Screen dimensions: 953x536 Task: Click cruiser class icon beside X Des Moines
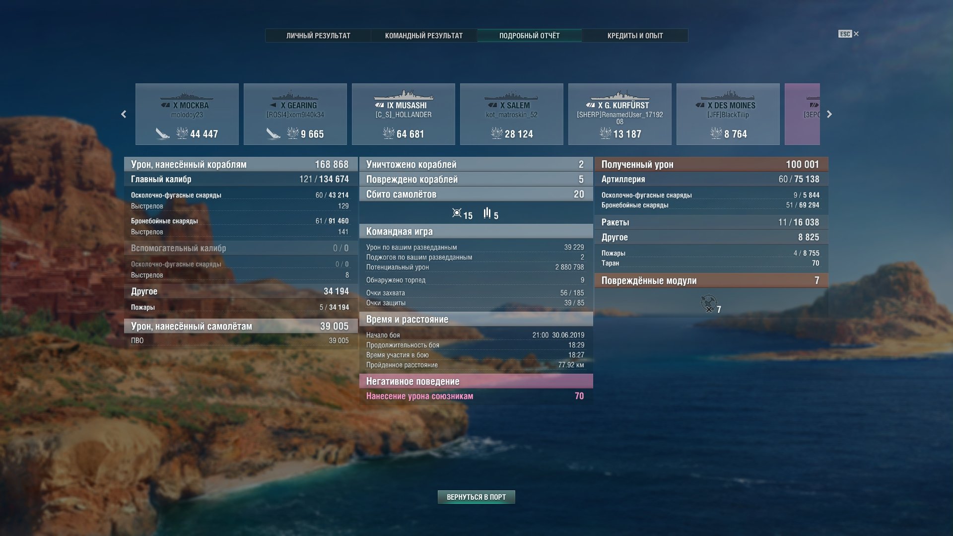pyautogui.click(x=700, y=105)
